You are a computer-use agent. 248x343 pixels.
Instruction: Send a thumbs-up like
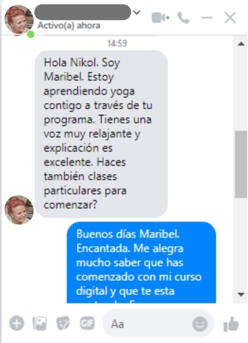pyautogui.click(x=231, y=324)
